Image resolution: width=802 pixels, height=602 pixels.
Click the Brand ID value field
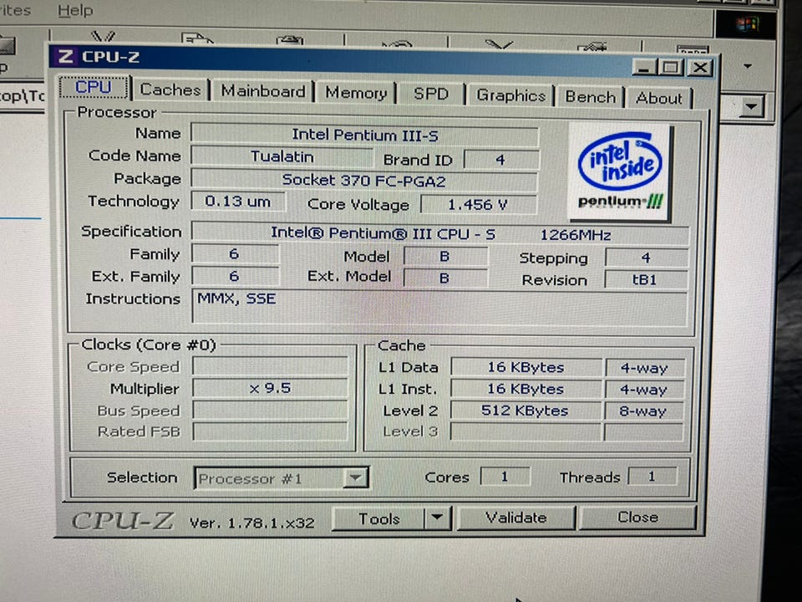click(500, 160)
